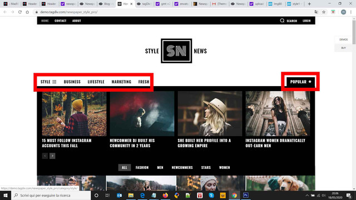Image resolution: width=356 pixels, height=200 pixels.
Task: Show previous slide in featured carousel
Action: pos(45,156)
